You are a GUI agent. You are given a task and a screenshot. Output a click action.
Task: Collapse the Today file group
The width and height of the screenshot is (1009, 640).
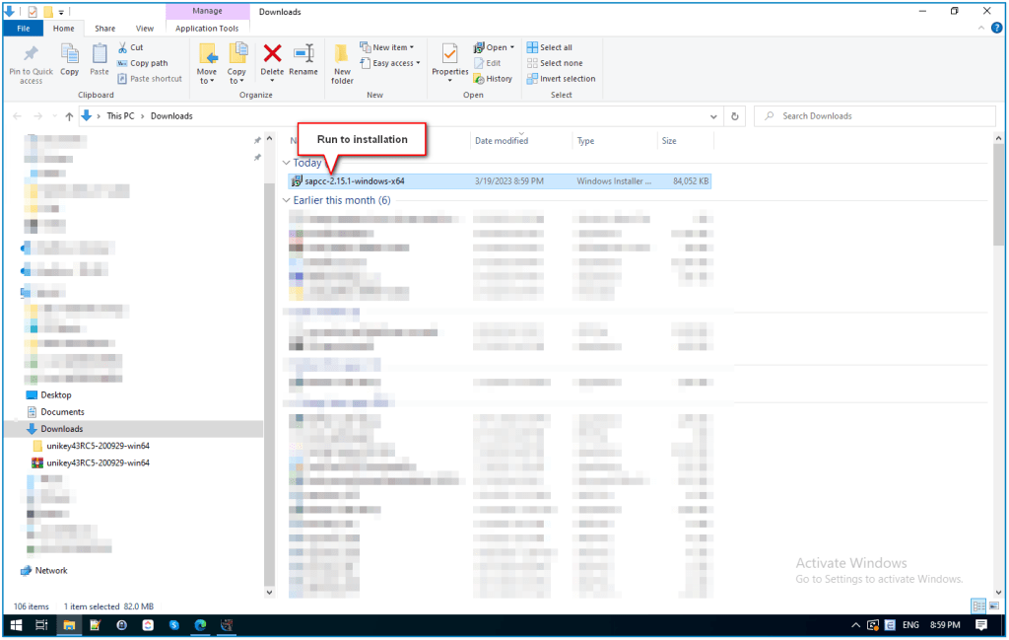click(287, 163)
